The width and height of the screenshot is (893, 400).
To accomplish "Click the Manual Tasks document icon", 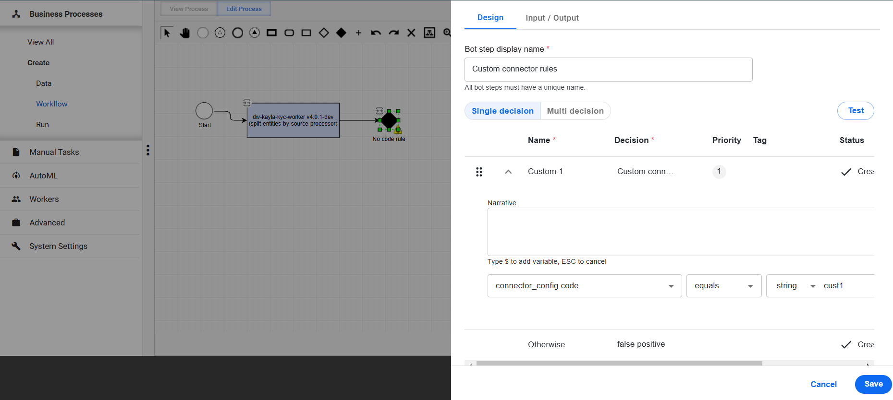I will pos(16,152).
